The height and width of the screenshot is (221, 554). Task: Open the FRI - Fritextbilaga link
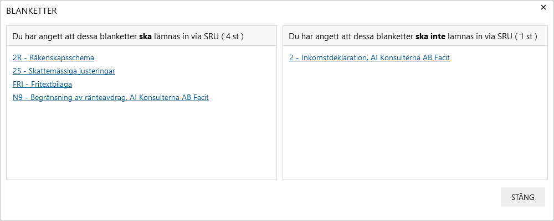click(43, 84)
